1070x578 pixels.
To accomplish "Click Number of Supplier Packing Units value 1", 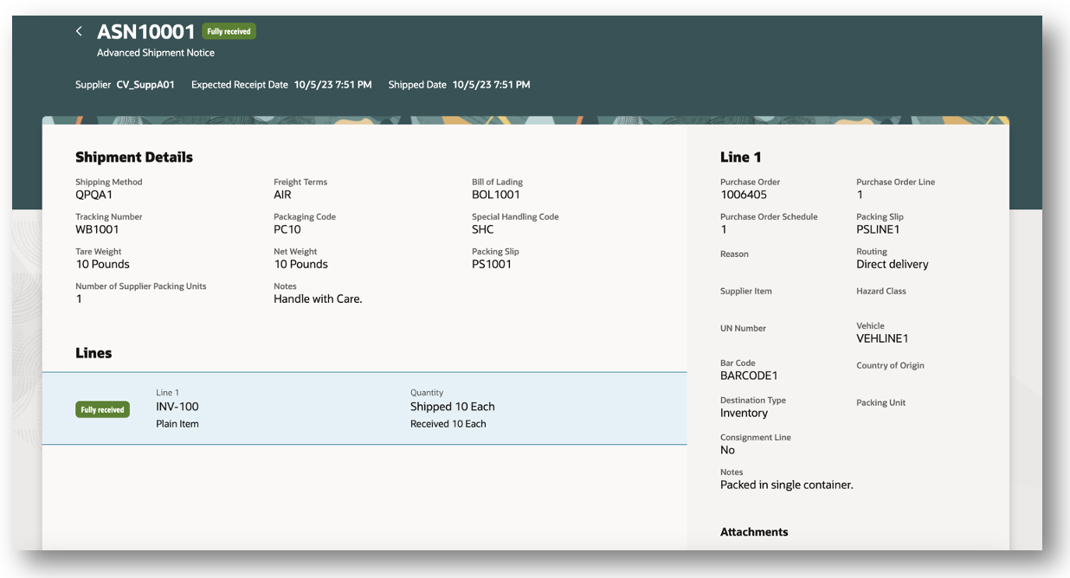I will click(79, 299).
